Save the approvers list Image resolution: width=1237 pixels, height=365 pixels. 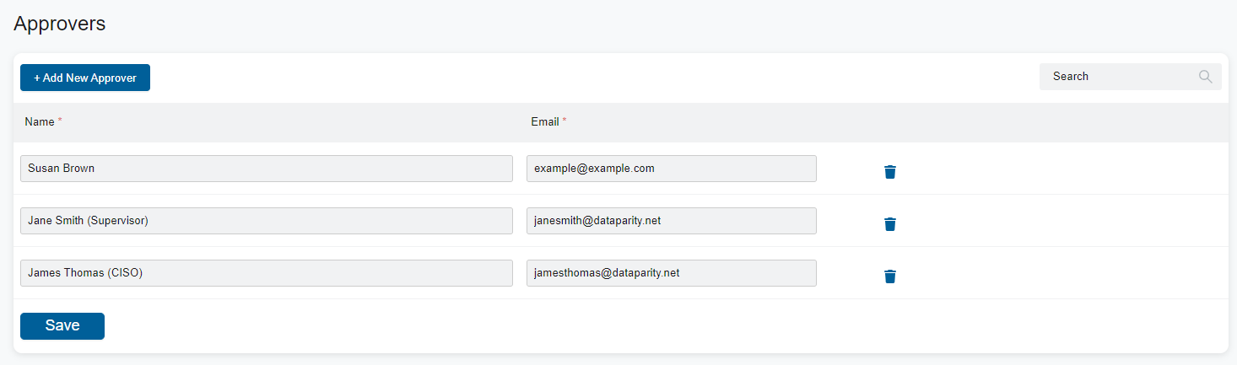pyautogui.click(x=62, y=326)
